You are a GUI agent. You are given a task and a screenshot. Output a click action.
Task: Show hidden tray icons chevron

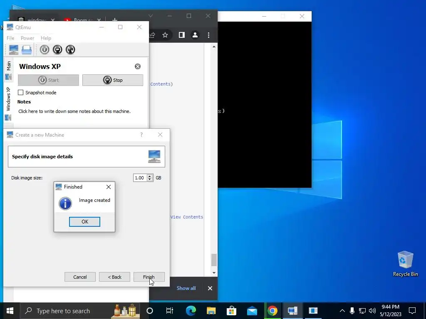pyautogui.click(x=342, y=311)
